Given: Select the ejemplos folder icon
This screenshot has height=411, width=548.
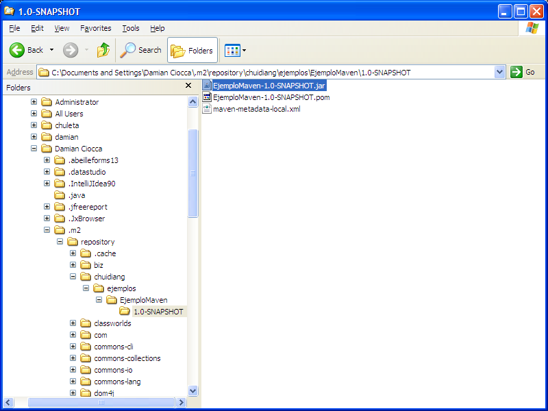Looking at the screenshot, I should point(99,288).
